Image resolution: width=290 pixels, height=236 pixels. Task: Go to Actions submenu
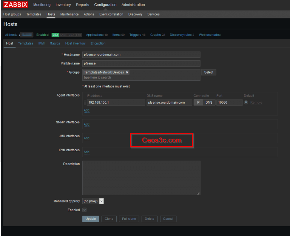pos(89,14)
